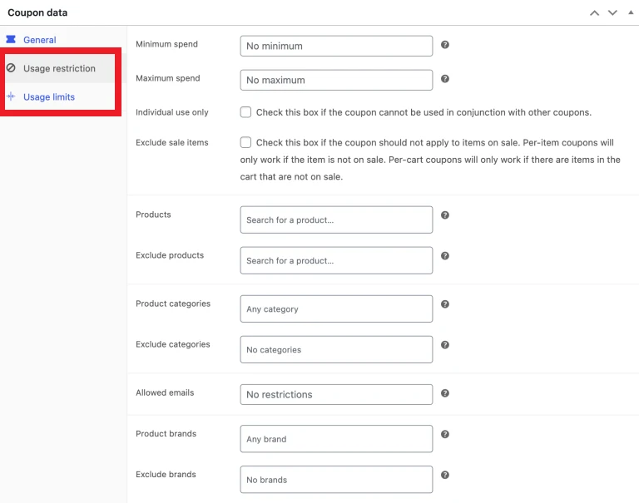Open the Usage limits tab
The height and width of the screenshot is (503, 639).
tap(48, 97)
